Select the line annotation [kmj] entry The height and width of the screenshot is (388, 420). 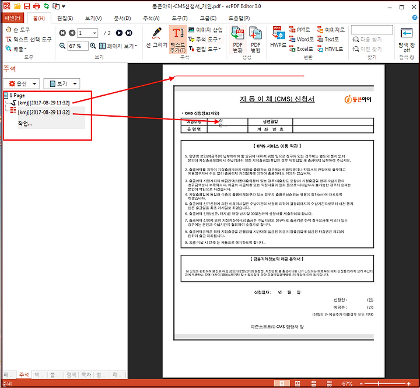44,103
